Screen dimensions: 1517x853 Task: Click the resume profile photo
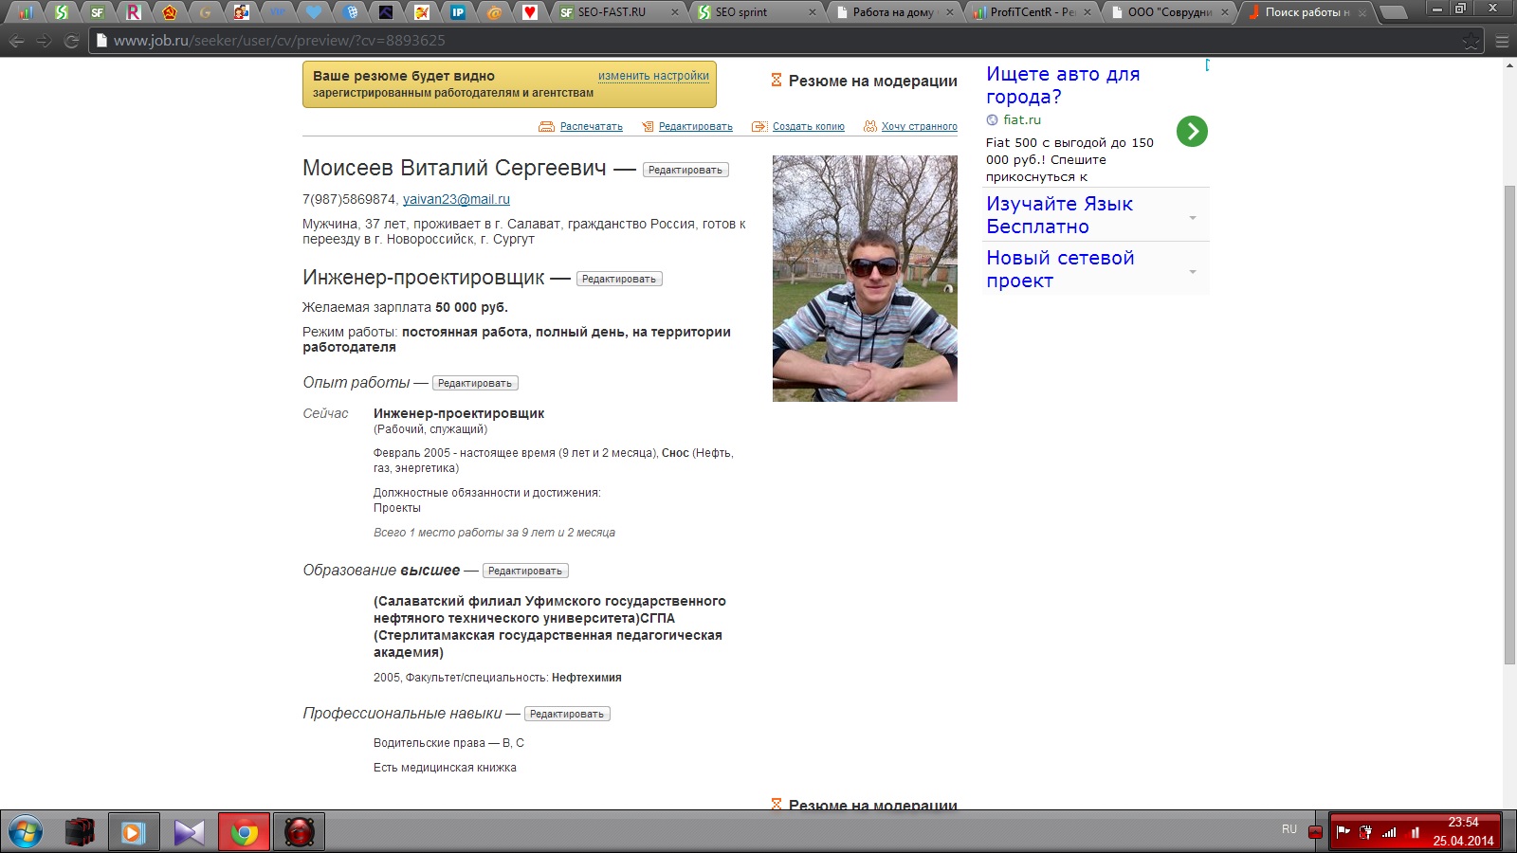tap(865, 279)
